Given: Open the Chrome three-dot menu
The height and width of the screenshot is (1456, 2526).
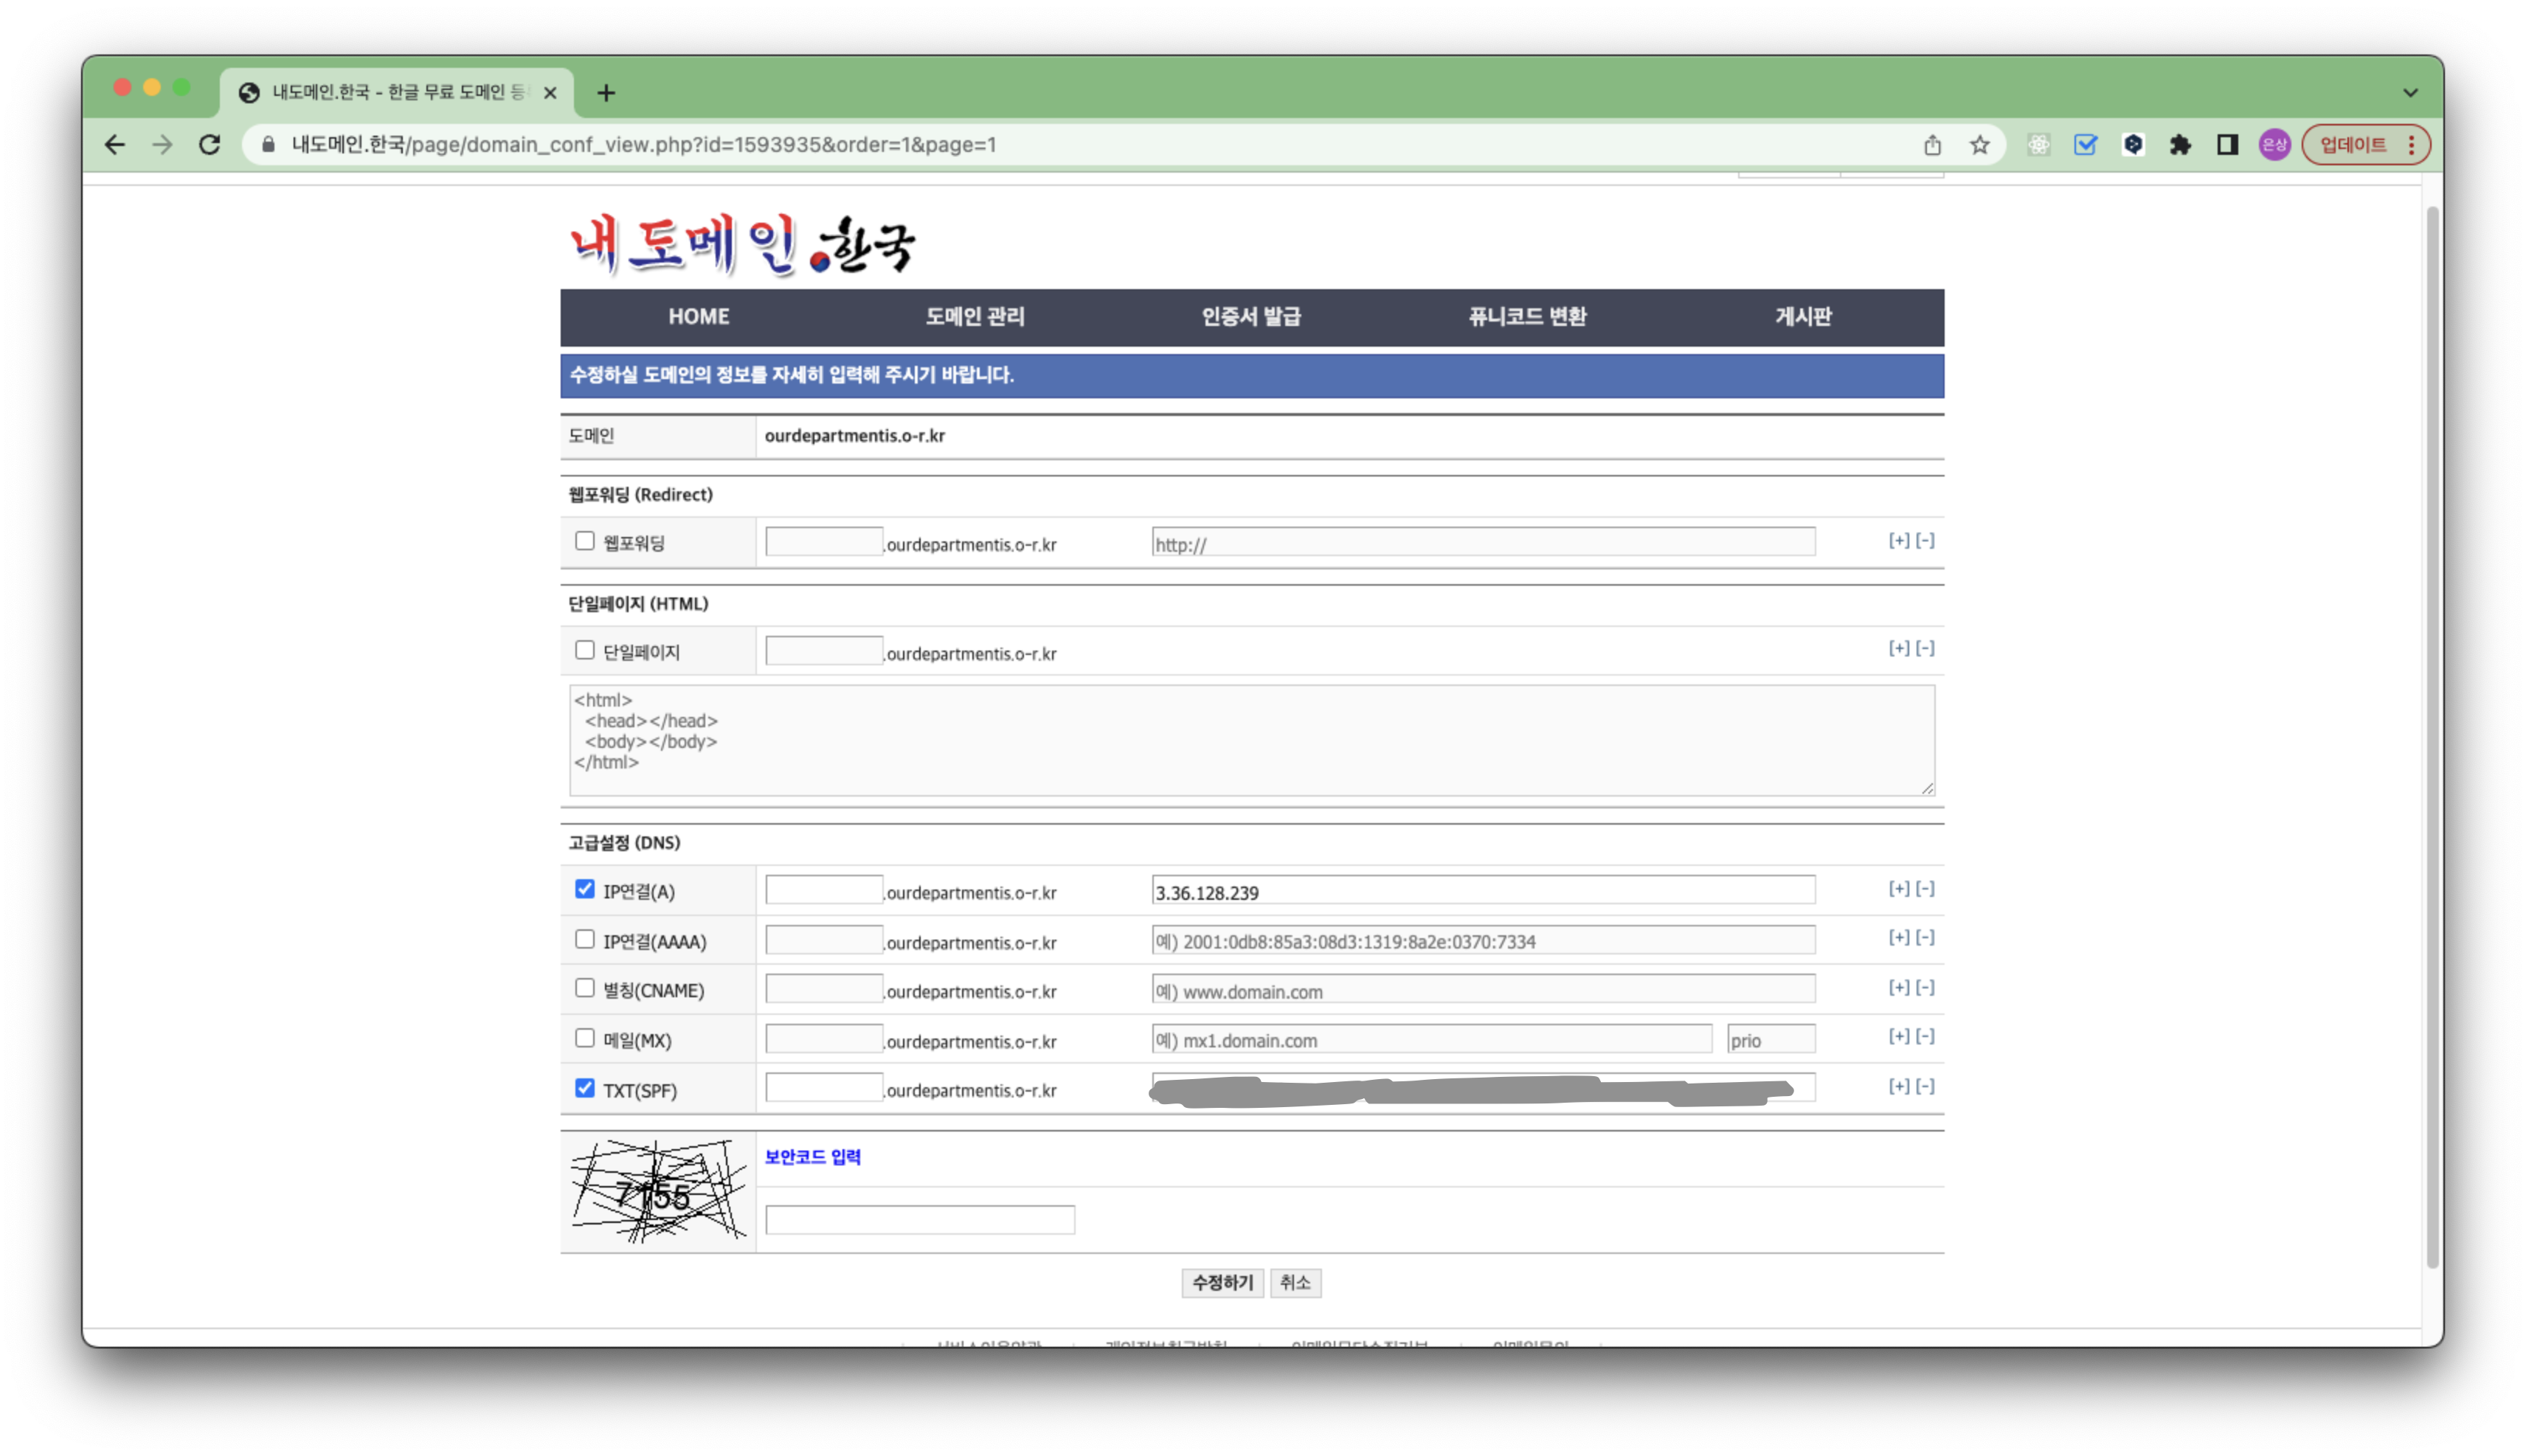Looking at the screenshot, I should 2412,145.
